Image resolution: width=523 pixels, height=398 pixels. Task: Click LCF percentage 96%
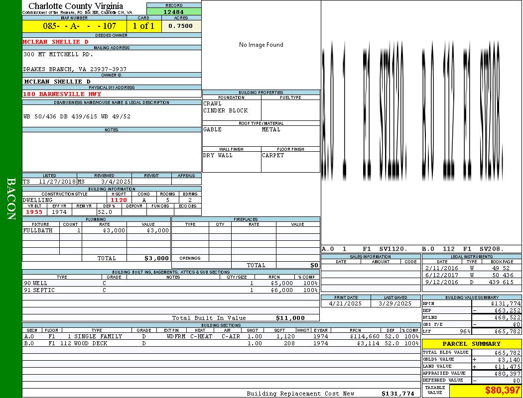[x=465, y=331]
